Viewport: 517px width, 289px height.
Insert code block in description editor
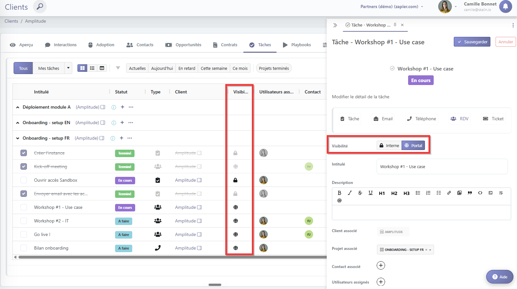click(480, 193)
